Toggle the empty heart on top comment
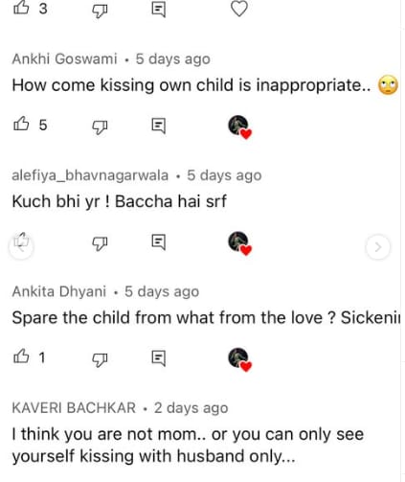 coord(239,9)
